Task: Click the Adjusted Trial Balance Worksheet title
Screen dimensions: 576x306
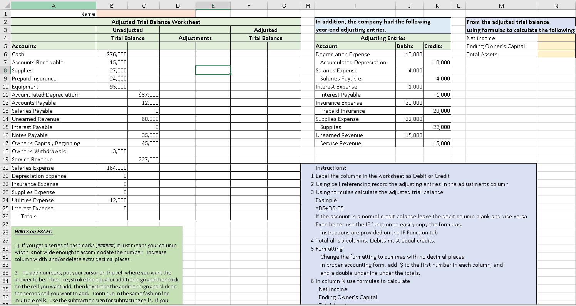Action: click(x=156, y=22)
